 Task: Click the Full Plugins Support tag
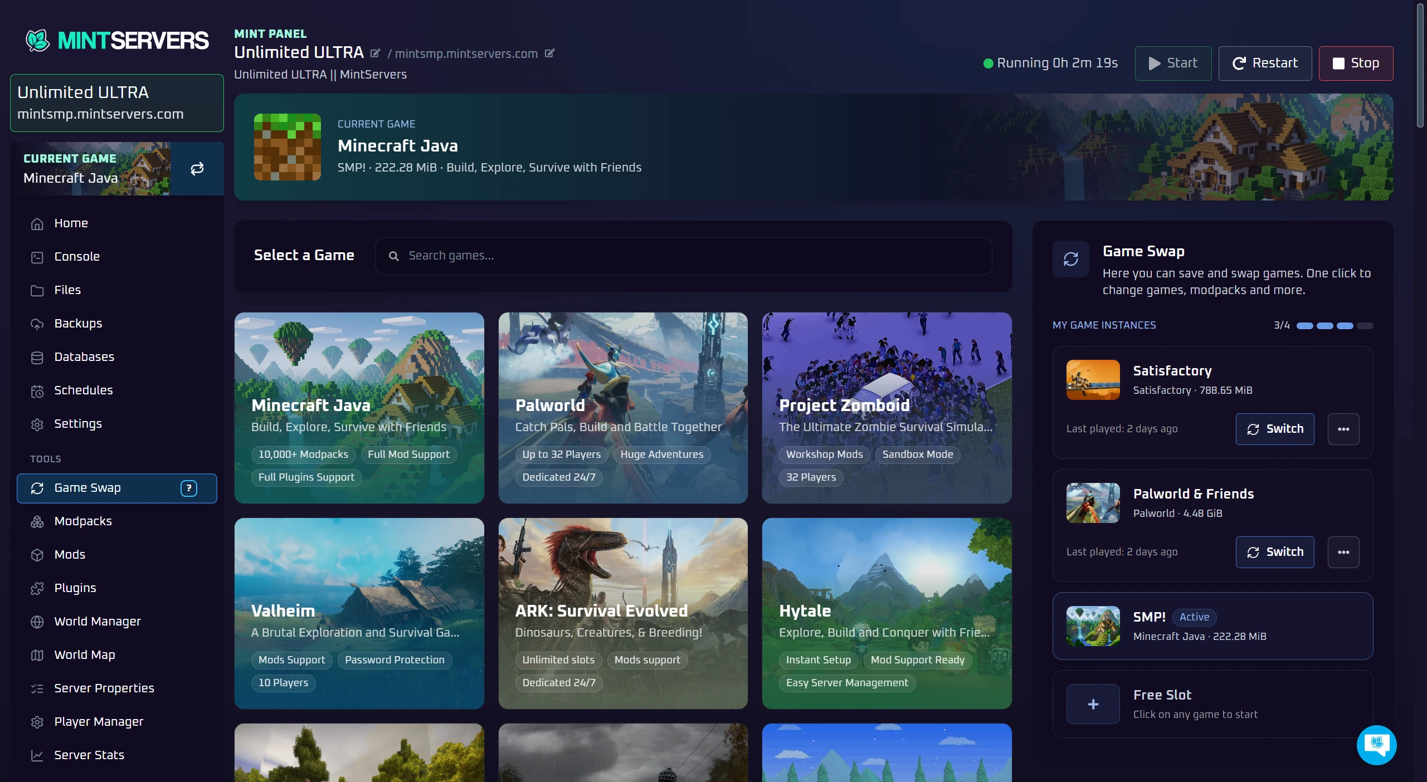click(x=306, y=477)
